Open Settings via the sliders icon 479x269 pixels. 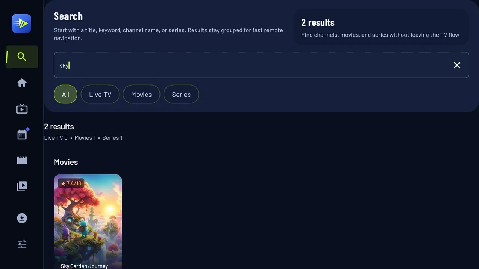(22, 244)
